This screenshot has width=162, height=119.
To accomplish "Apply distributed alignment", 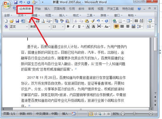I will (133, 27).
